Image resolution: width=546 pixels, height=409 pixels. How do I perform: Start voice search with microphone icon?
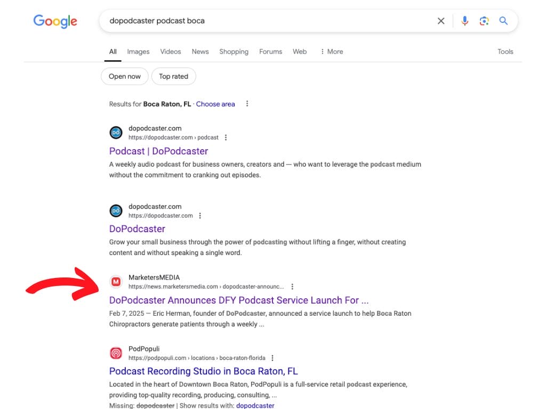(464, 21)
